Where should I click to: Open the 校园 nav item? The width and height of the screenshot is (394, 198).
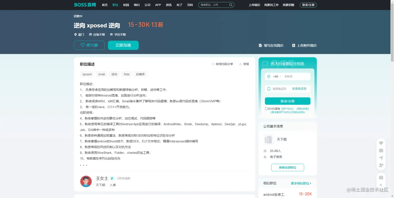126,5
